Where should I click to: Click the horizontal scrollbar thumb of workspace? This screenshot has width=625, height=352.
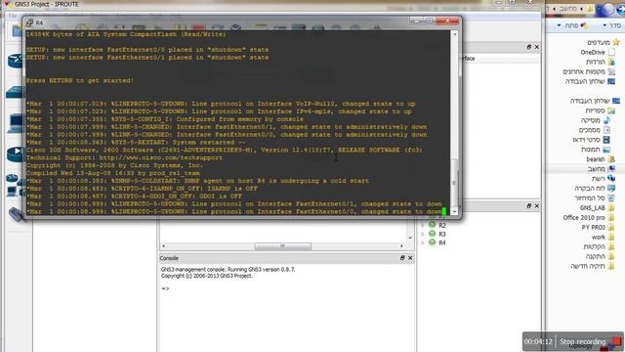tap(282, 246)
